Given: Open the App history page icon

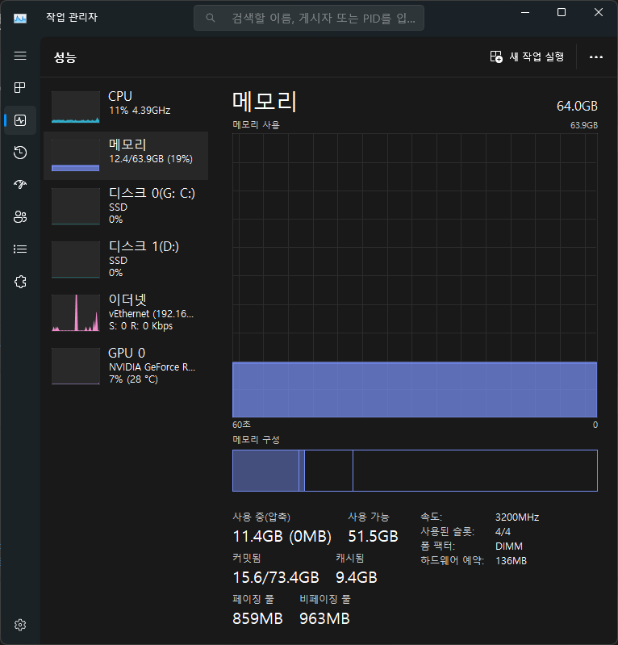Looking at the screenshot, I should coord(20,153).
